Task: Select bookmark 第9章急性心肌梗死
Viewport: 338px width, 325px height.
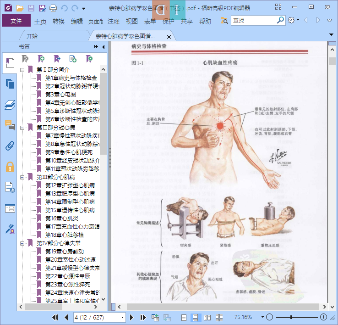Action: (x=69, y=152)
